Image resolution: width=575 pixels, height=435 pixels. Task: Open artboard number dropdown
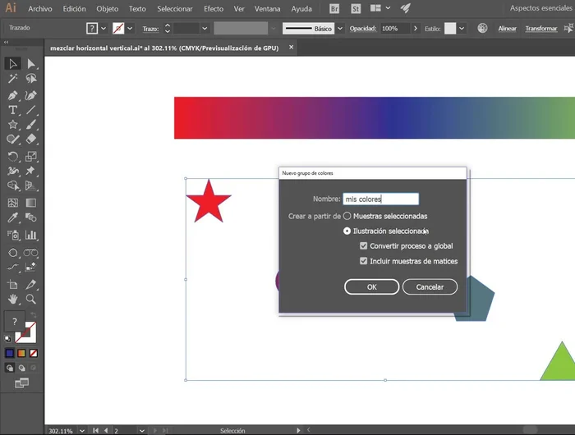[142, 431]
